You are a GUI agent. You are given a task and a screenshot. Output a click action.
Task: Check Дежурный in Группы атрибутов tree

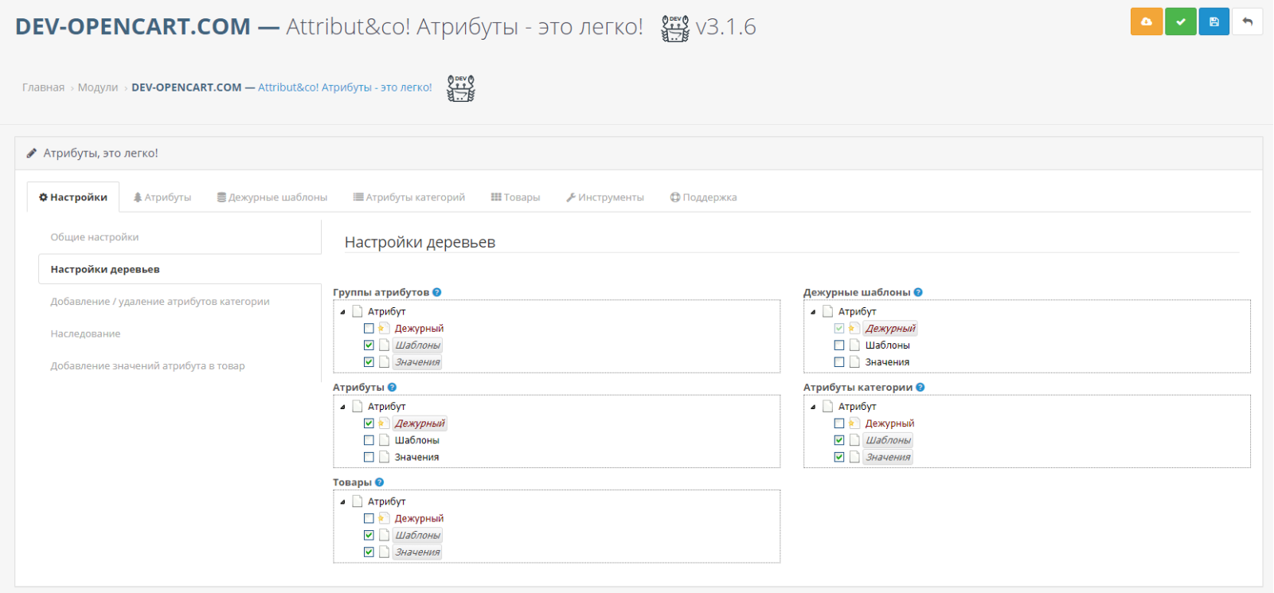click(369, 328)
